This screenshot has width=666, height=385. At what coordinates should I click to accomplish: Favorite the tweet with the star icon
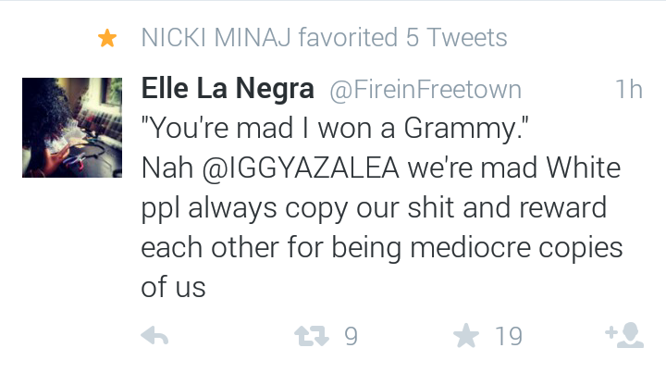click(x=466, y=335)
